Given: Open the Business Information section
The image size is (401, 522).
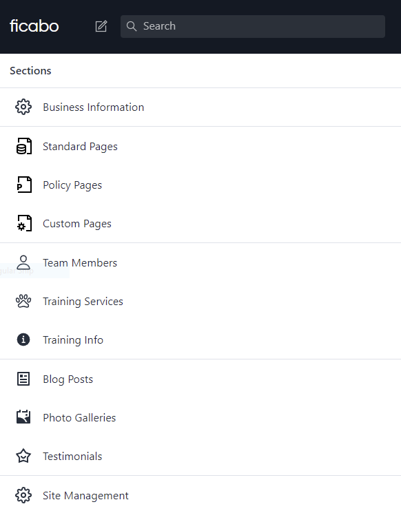Looking at the screenshot, I should pos(200,107).
